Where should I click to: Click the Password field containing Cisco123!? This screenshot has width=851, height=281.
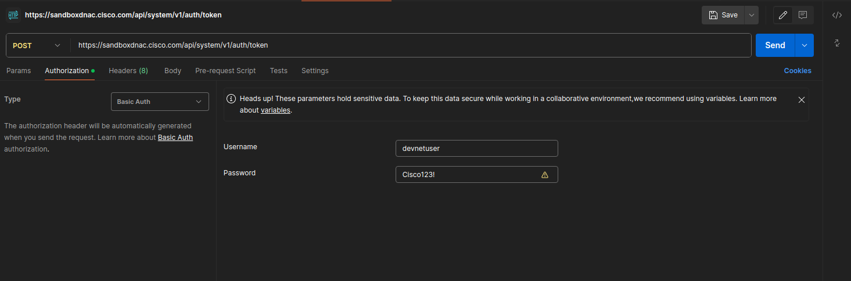tap(477, 175)
